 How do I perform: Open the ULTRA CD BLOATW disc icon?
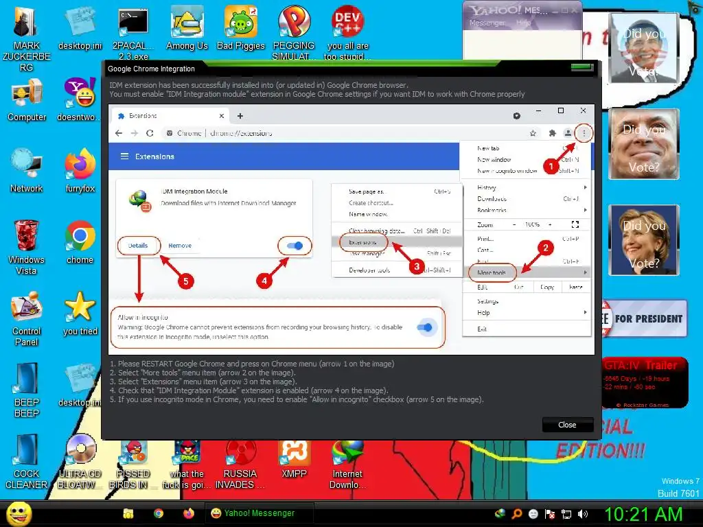[x=80, y=462]
